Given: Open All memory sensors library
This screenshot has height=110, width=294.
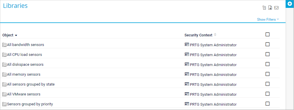Looking at the screenshot, I should click(x=24, y=74).
